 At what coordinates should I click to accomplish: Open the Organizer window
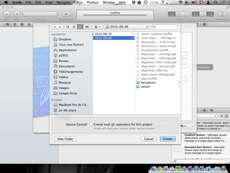point(222,14)
